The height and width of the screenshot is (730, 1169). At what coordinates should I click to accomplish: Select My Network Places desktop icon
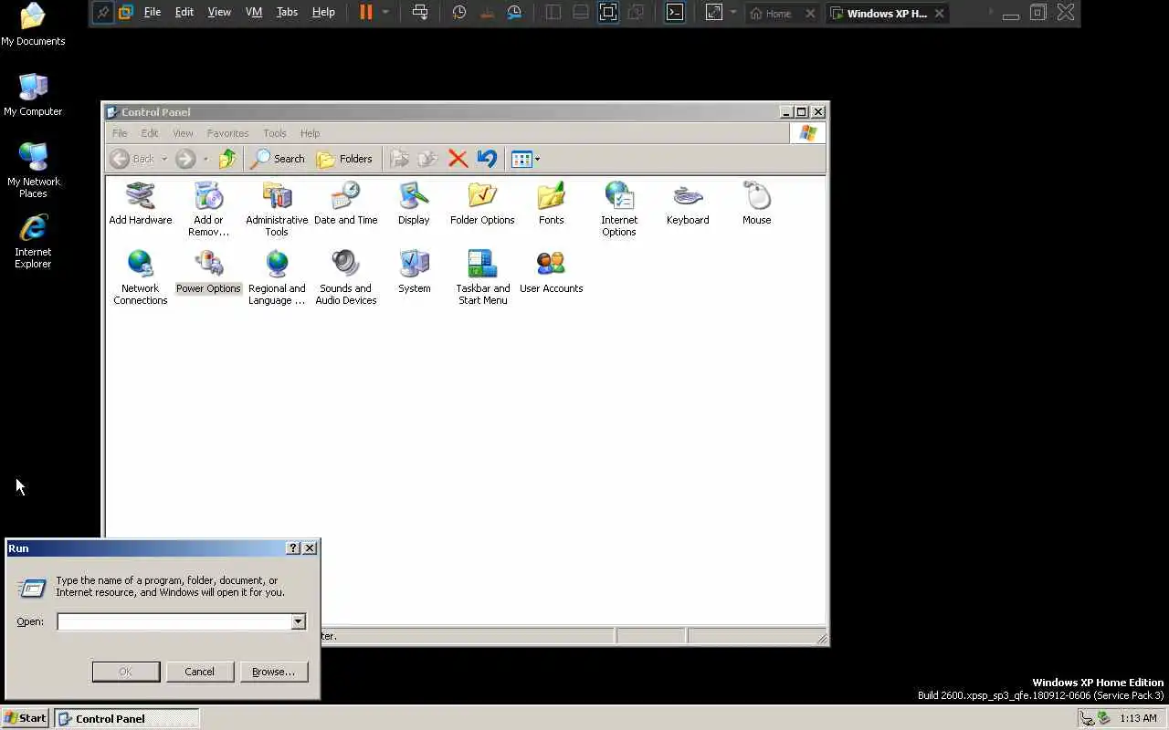pyautogui.click(x=33, y=170)
